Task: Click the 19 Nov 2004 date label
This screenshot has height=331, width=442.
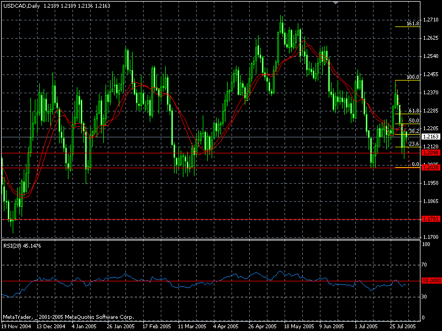Action: (16, 327)
